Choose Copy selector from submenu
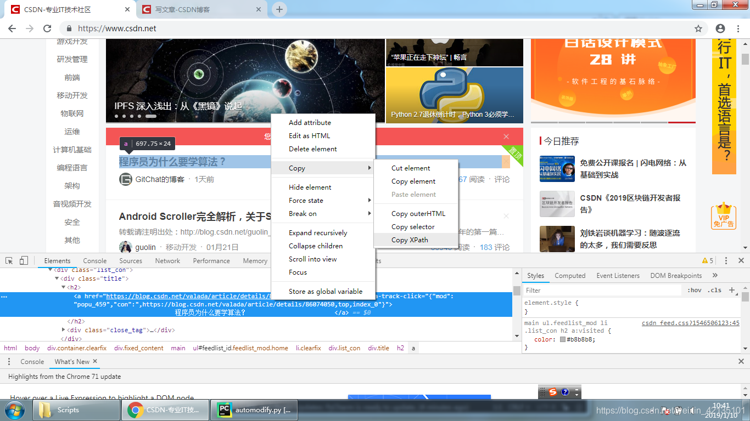Viewport: 750px width, 421px height. coord(416,226)
